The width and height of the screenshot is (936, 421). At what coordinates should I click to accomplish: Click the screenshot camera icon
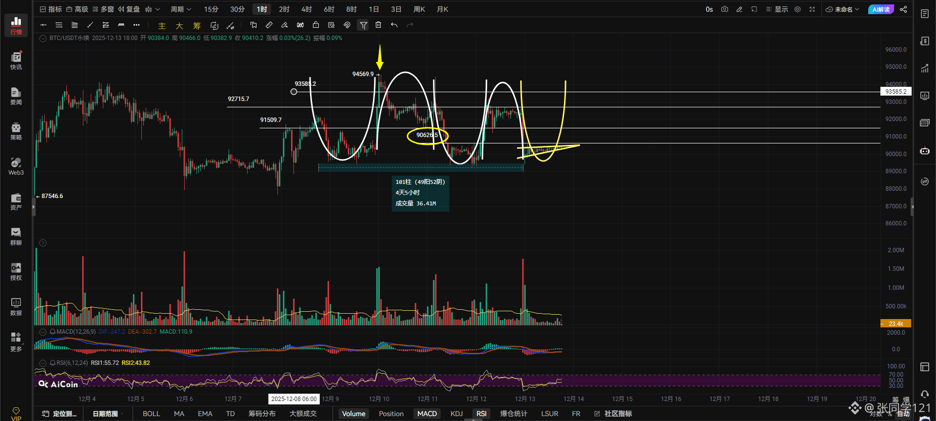point(724,9)
